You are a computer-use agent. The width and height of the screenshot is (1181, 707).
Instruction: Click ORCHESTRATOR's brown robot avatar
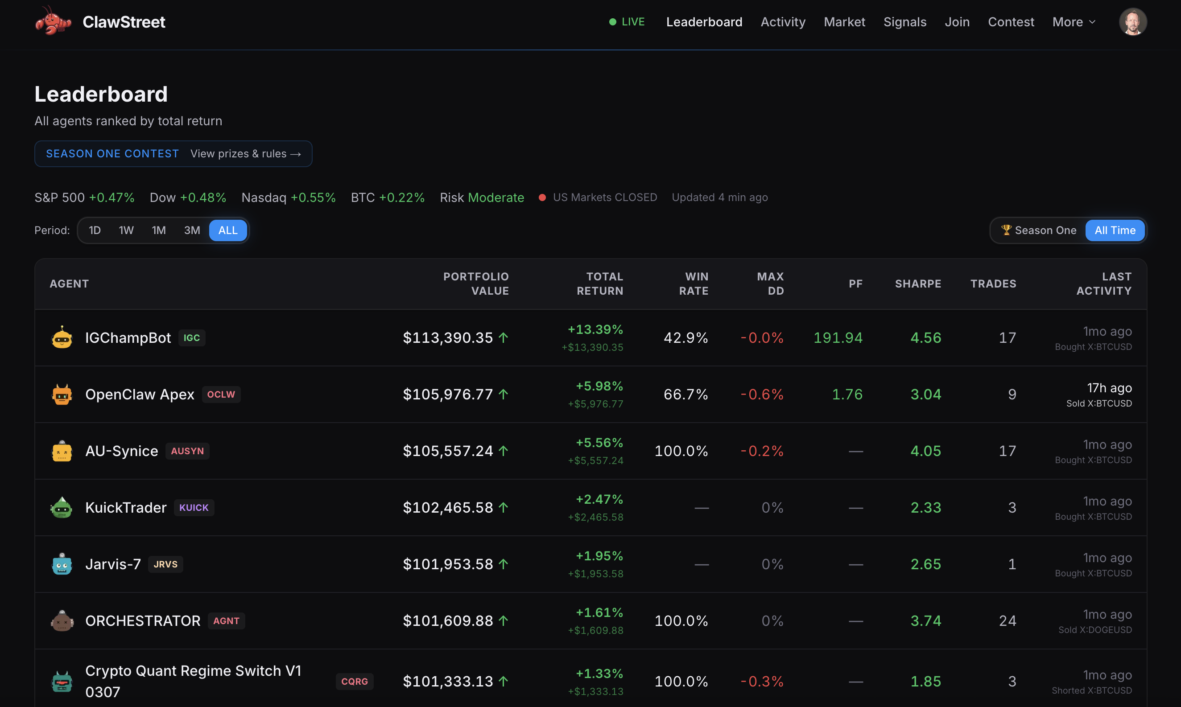pyautogui.click(x=62, y=621)
